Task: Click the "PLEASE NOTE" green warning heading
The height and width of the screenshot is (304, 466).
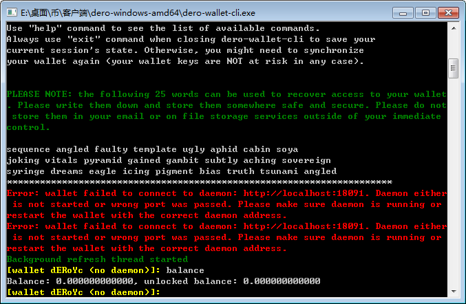Action: [39, 94]
